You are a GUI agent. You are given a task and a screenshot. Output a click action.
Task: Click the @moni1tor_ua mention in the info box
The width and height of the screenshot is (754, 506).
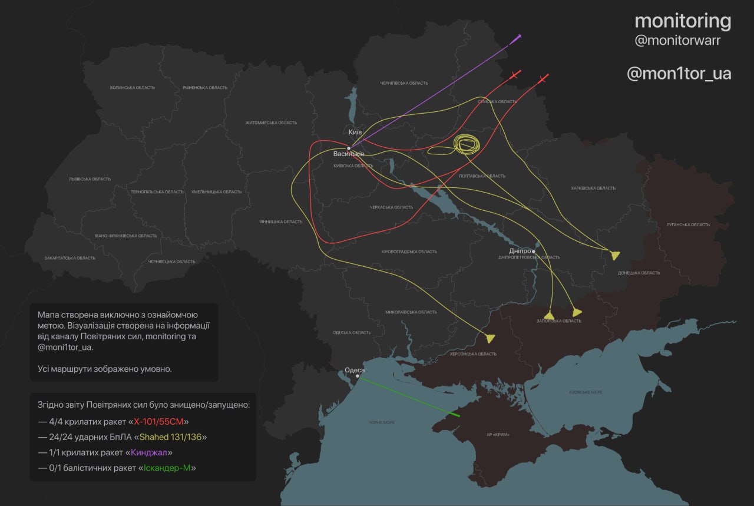click(65, 347)
